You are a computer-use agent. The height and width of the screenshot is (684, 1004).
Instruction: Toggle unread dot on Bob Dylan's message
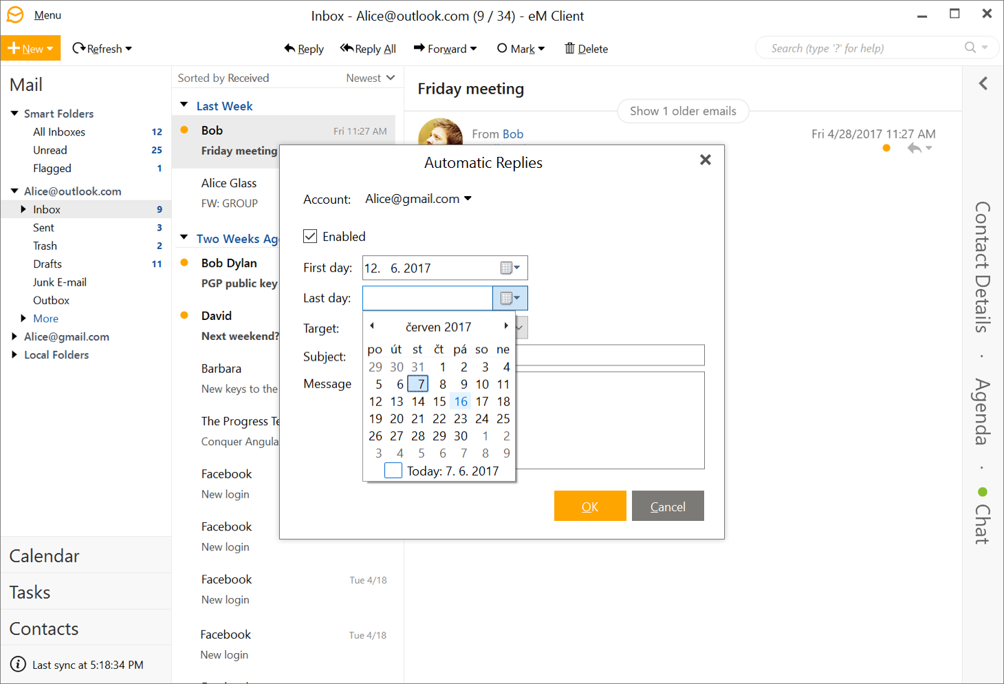[184, 262]
